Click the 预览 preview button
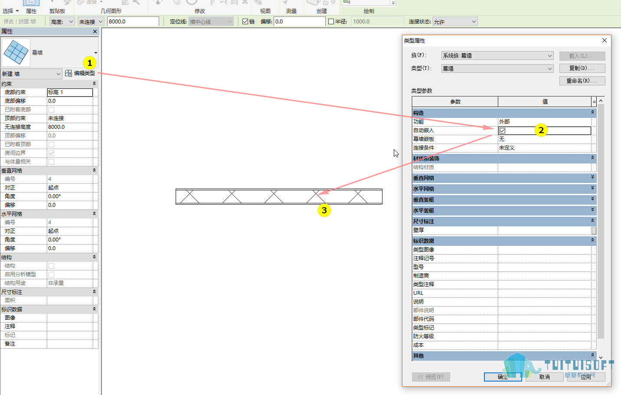 pyautogui.click(x=431, y=377)
